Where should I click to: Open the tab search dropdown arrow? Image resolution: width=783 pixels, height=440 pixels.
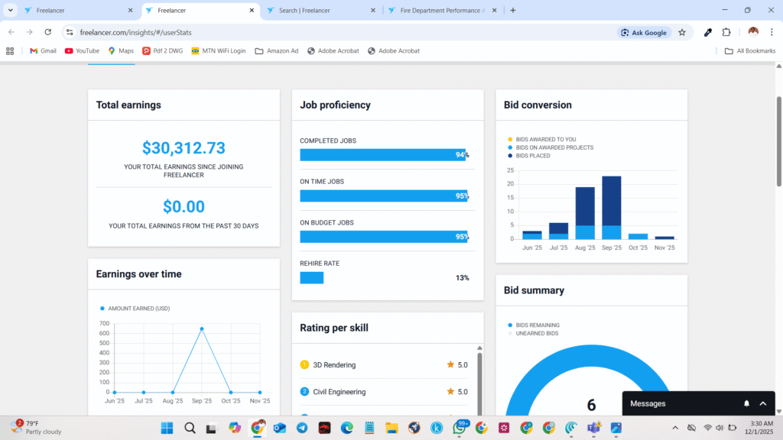pyautogui.click(x=11, y=10)
